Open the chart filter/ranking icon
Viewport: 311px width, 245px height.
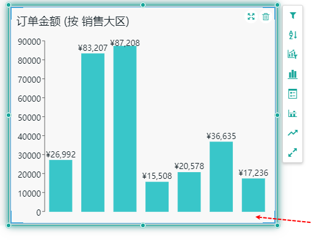293,54
